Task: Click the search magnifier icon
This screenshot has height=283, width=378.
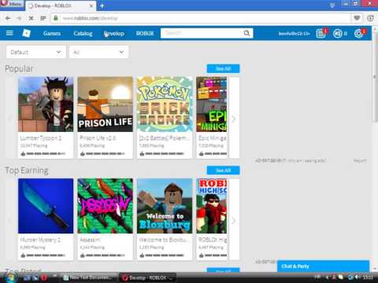Action: 246,33
